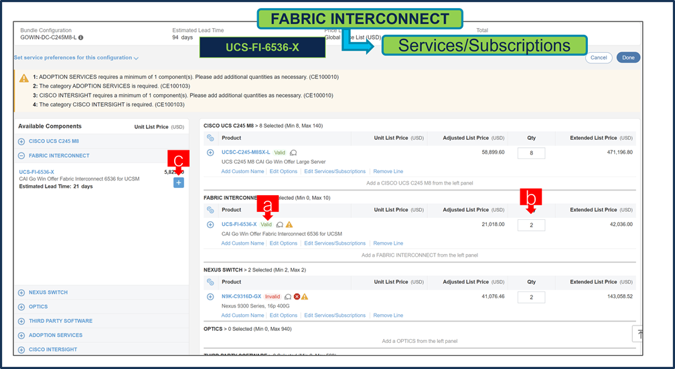Remove Line for UCSC-C245-M8SX-L
Viewport: 675px width, 369px height.
tap(388, 171)
